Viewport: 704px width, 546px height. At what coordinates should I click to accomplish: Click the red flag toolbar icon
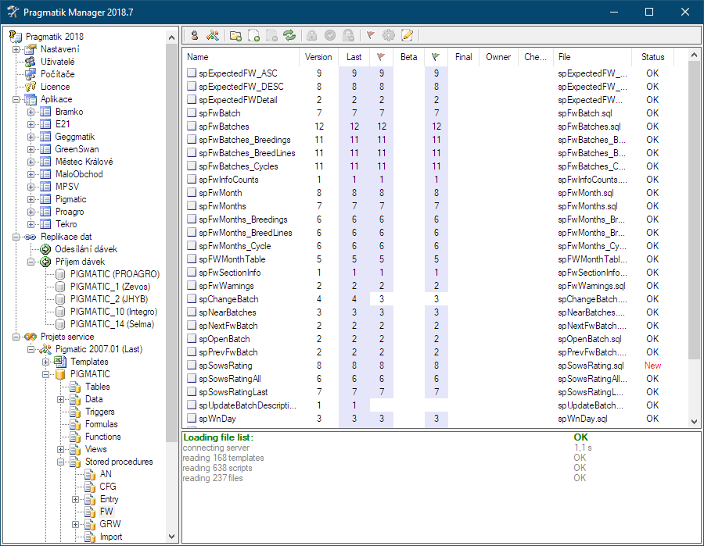371,35
